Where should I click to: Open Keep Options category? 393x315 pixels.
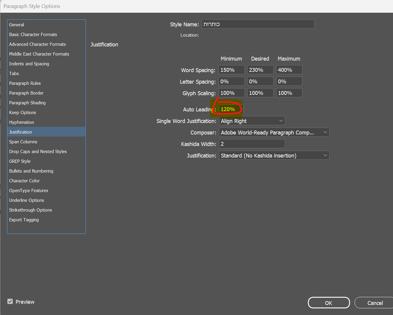pos(46,113)
